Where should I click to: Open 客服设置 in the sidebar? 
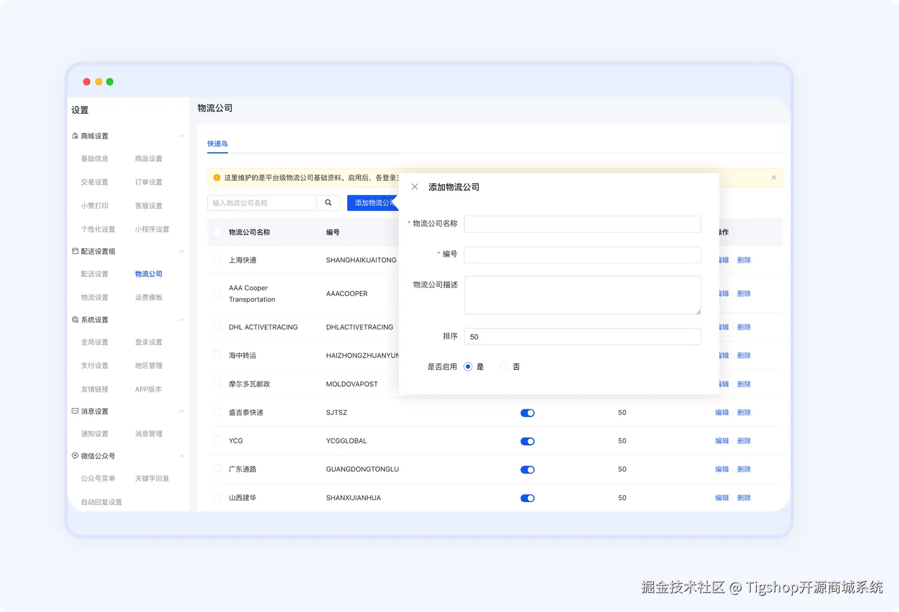point(148,206)
